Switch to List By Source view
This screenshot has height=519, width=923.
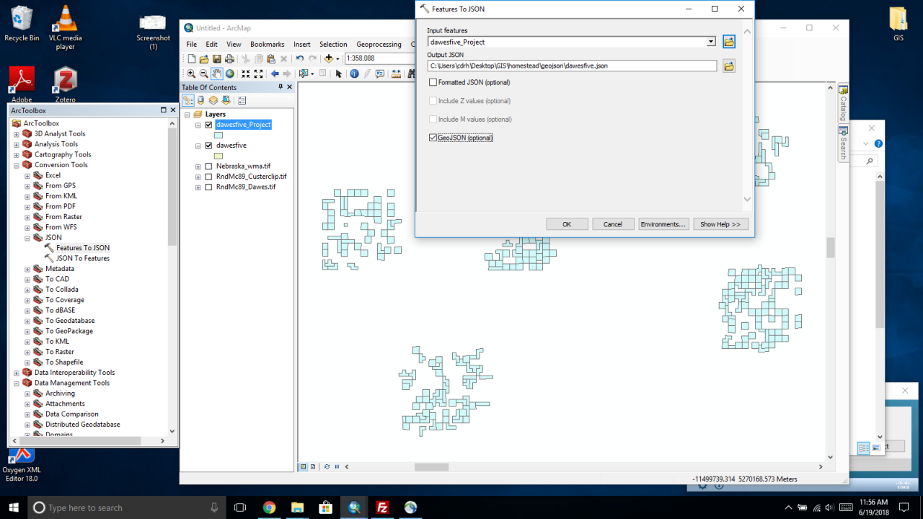click(x=201, y=100)
